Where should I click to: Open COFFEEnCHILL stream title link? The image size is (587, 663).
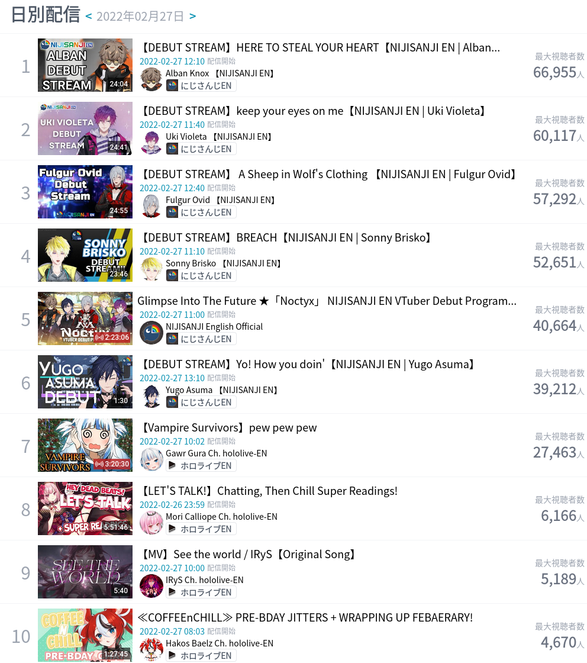coord(305,618)
